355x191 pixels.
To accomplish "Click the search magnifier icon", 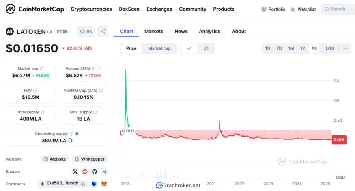I will tap(327, 9).
